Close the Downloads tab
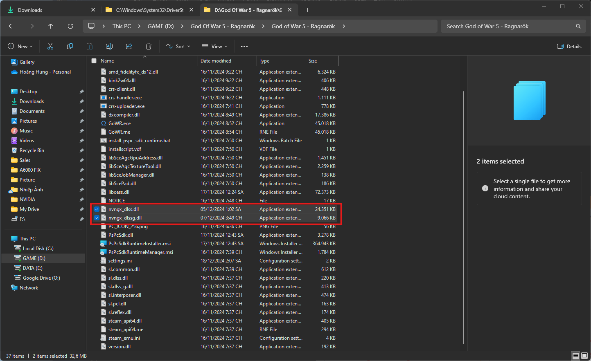 click(93, 10)
